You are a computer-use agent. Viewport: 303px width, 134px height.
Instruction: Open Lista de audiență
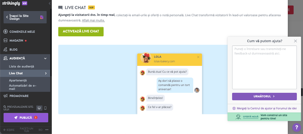(21, 67)
